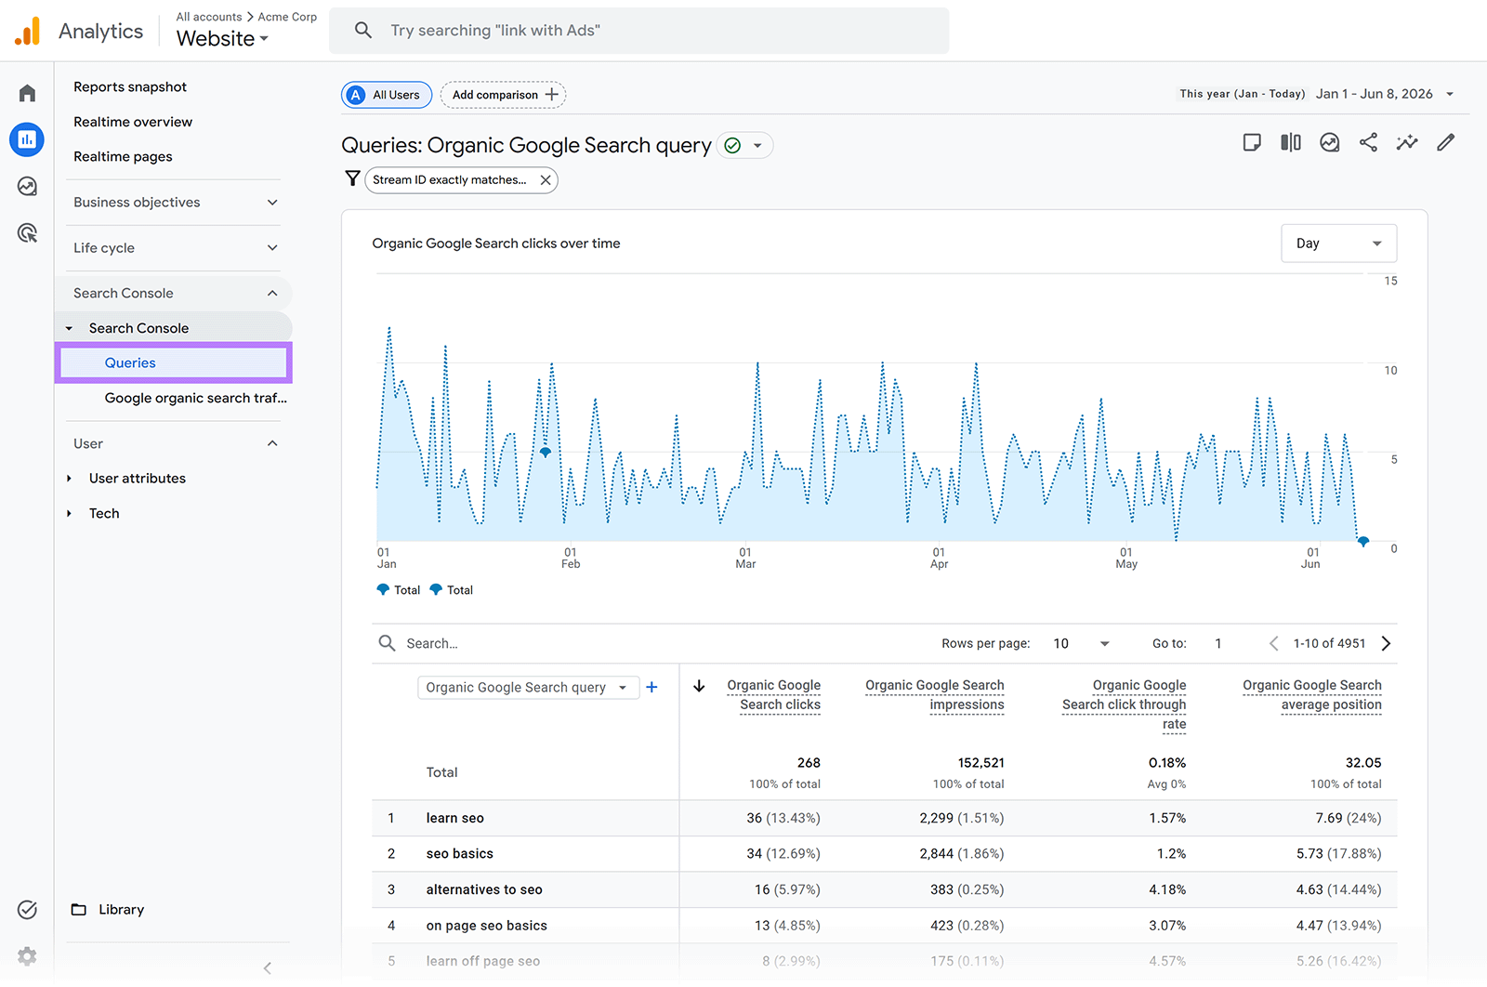This screenshot has width=1487, height=987.
Task: Sort by Organic Google Search clicks column
Action: pyautogui.click(x=773, y=695)
